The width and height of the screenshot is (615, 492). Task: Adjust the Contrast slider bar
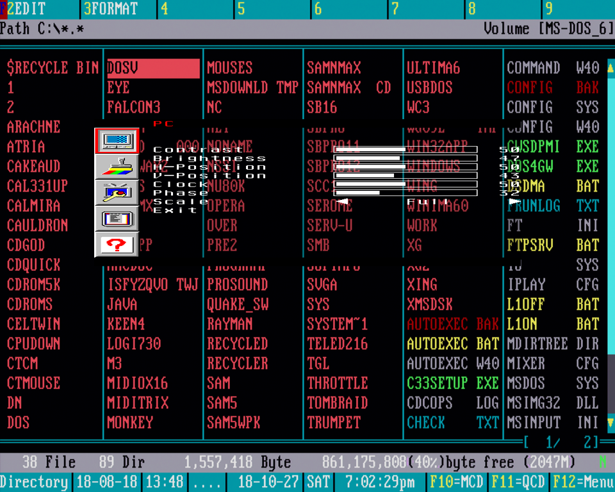coord(406,149)
